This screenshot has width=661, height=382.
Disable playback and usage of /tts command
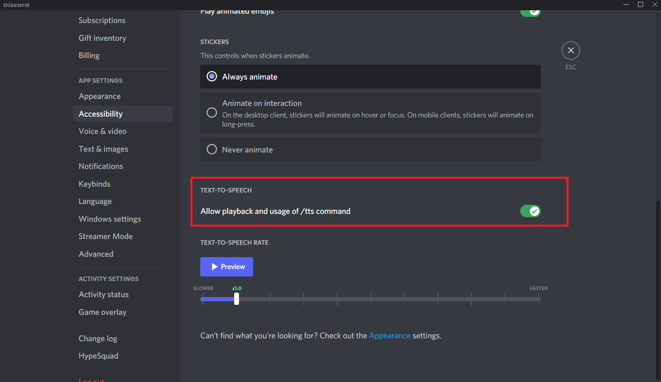coord(530,211)
